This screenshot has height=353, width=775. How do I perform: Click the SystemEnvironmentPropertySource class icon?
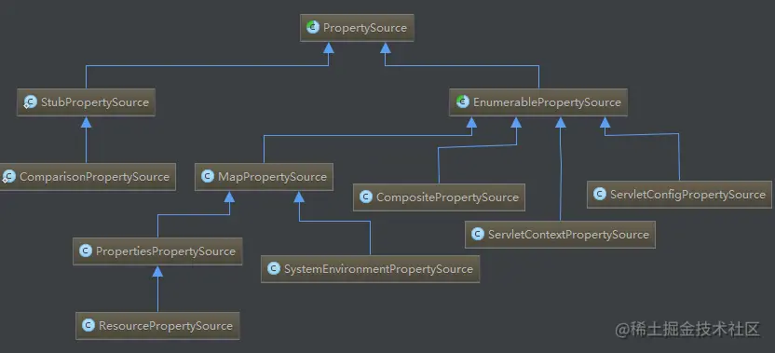[x=273, y=268]
